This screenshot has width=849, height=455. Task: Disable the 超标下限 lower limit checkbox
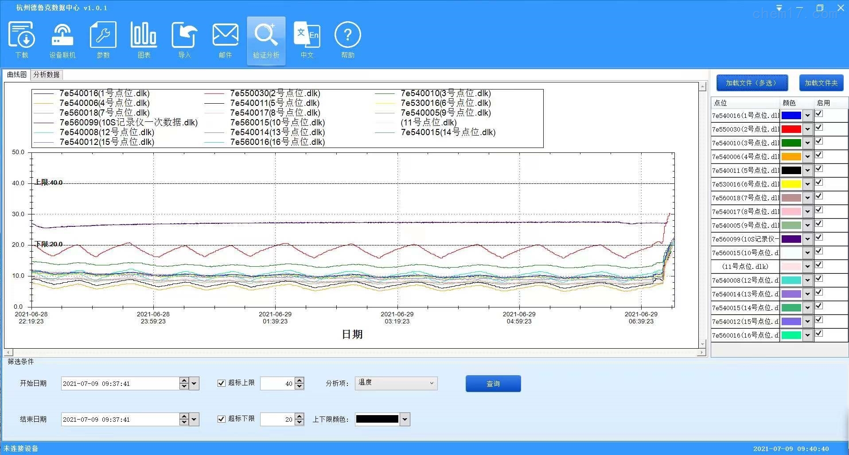coord(222,419)
